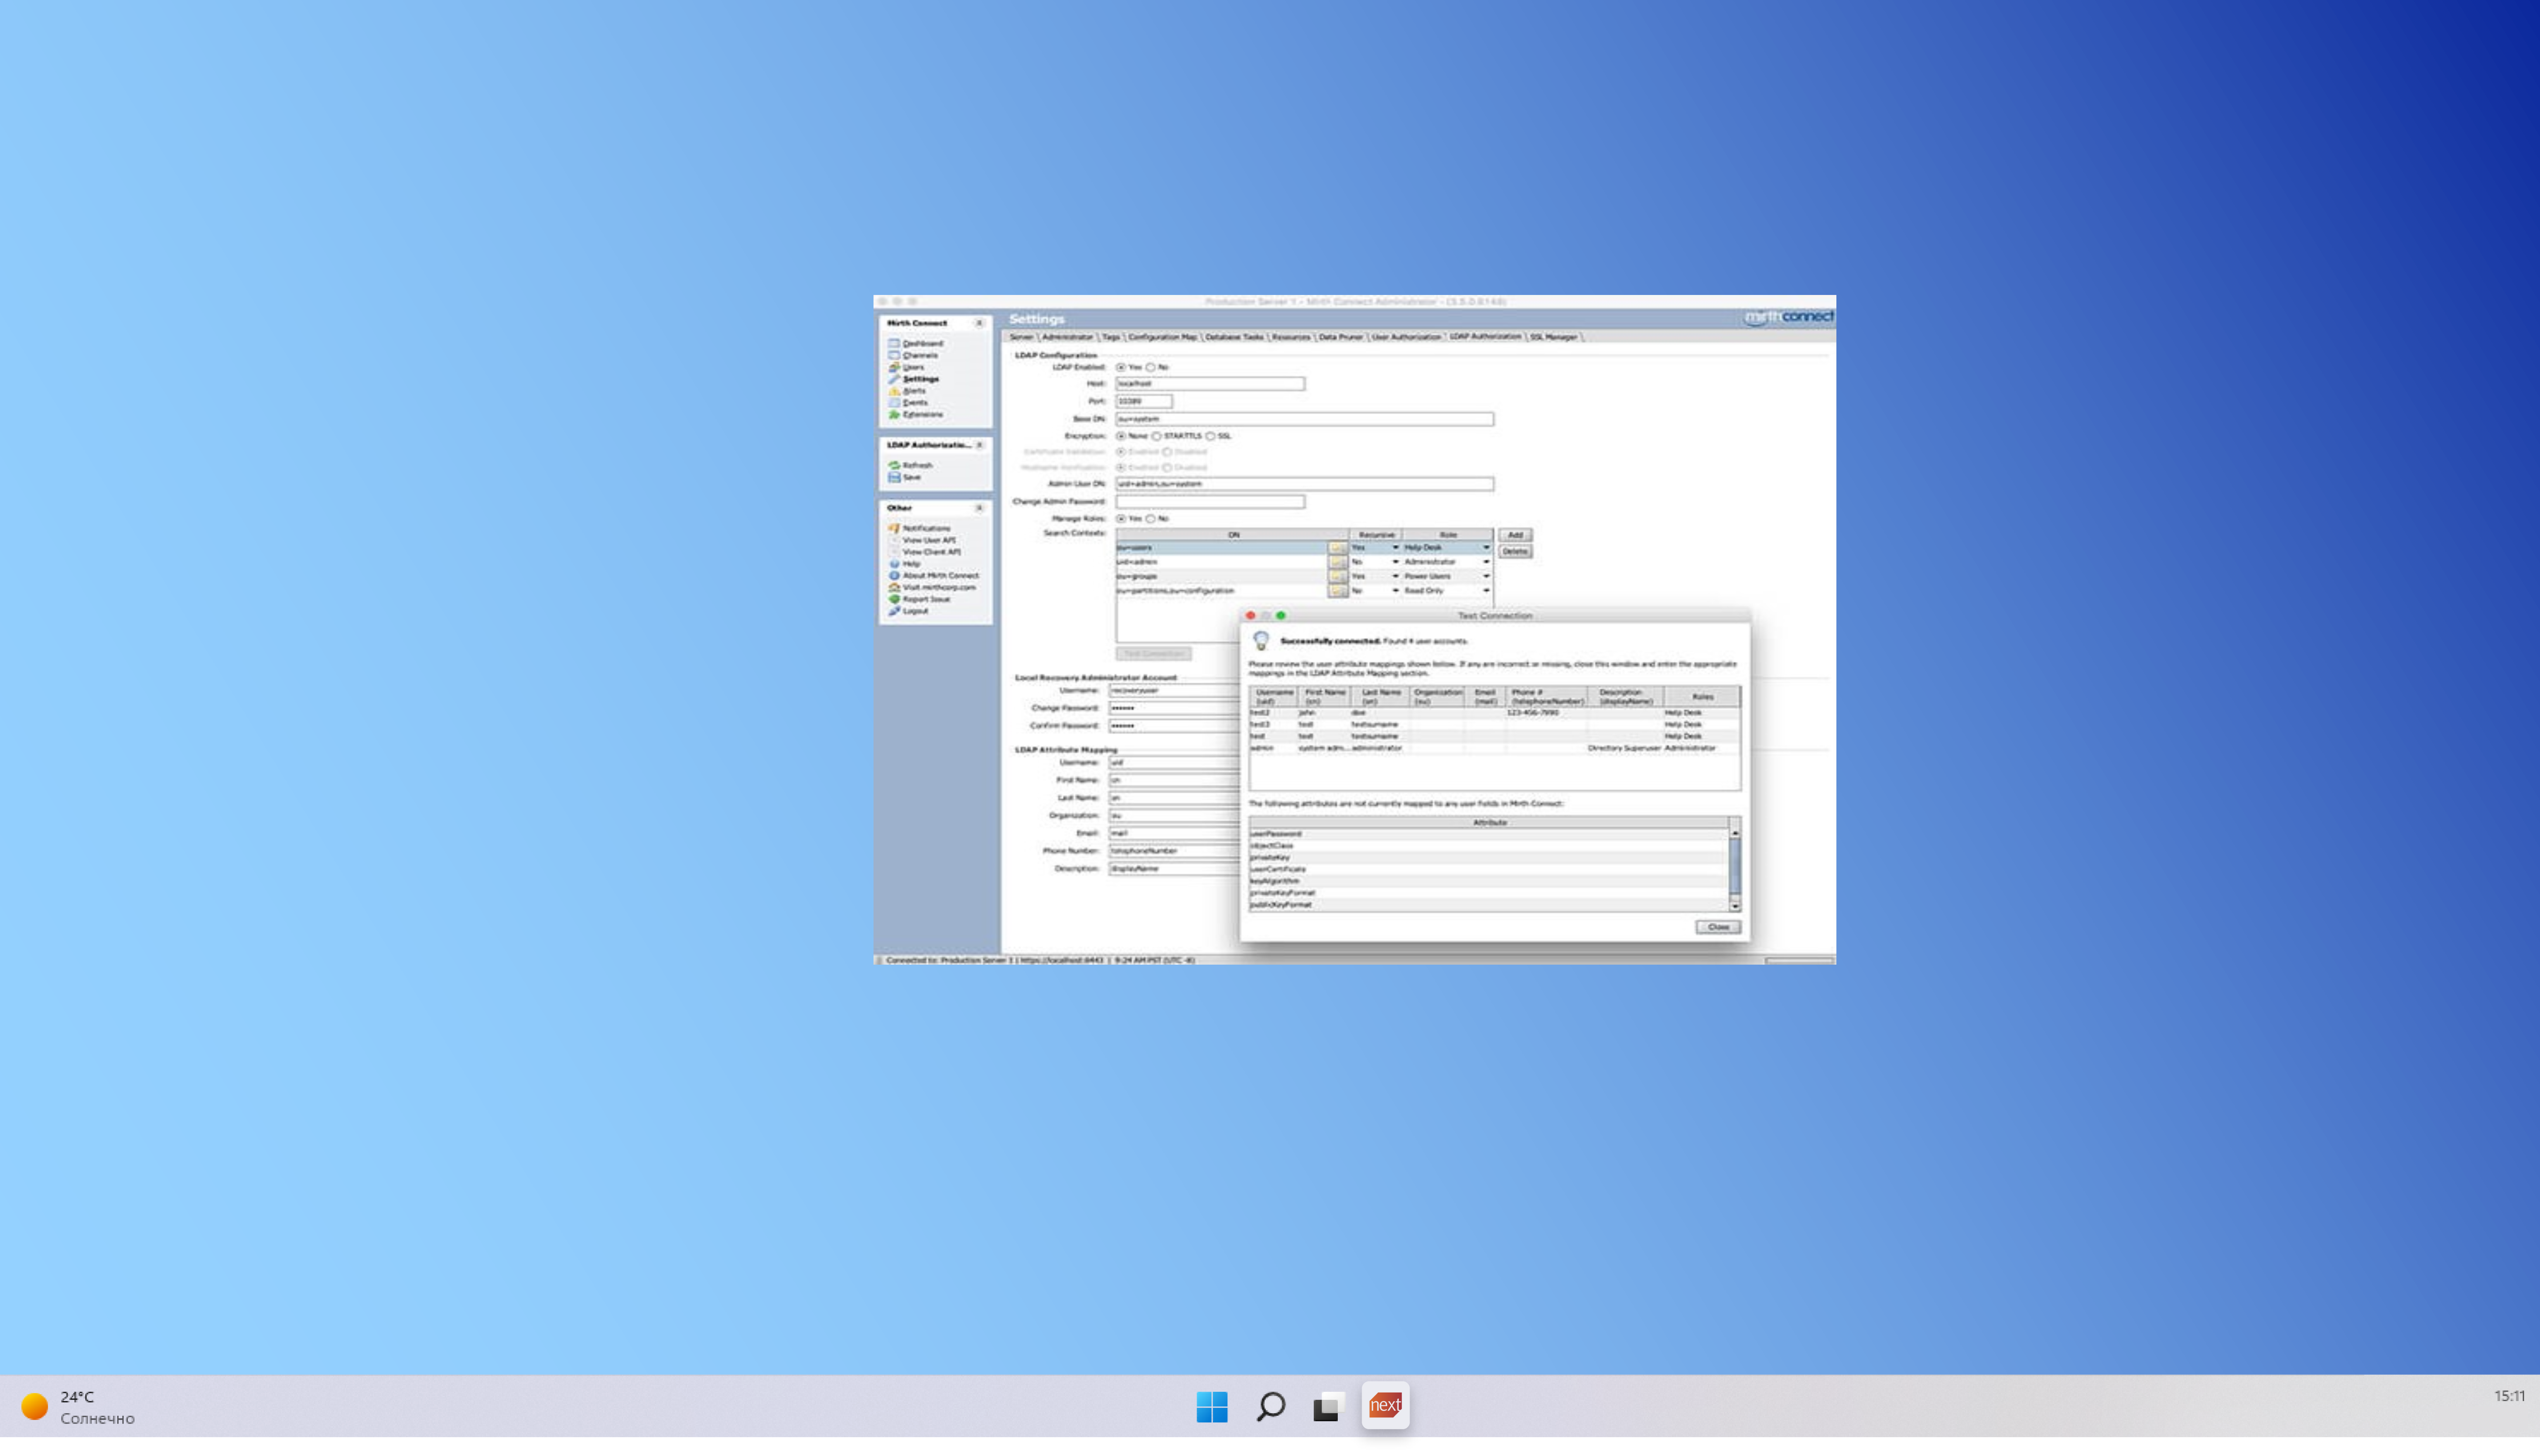Screen dimensions: 2540x1456
Task: Click View Client API link
Action: point(931,552)
